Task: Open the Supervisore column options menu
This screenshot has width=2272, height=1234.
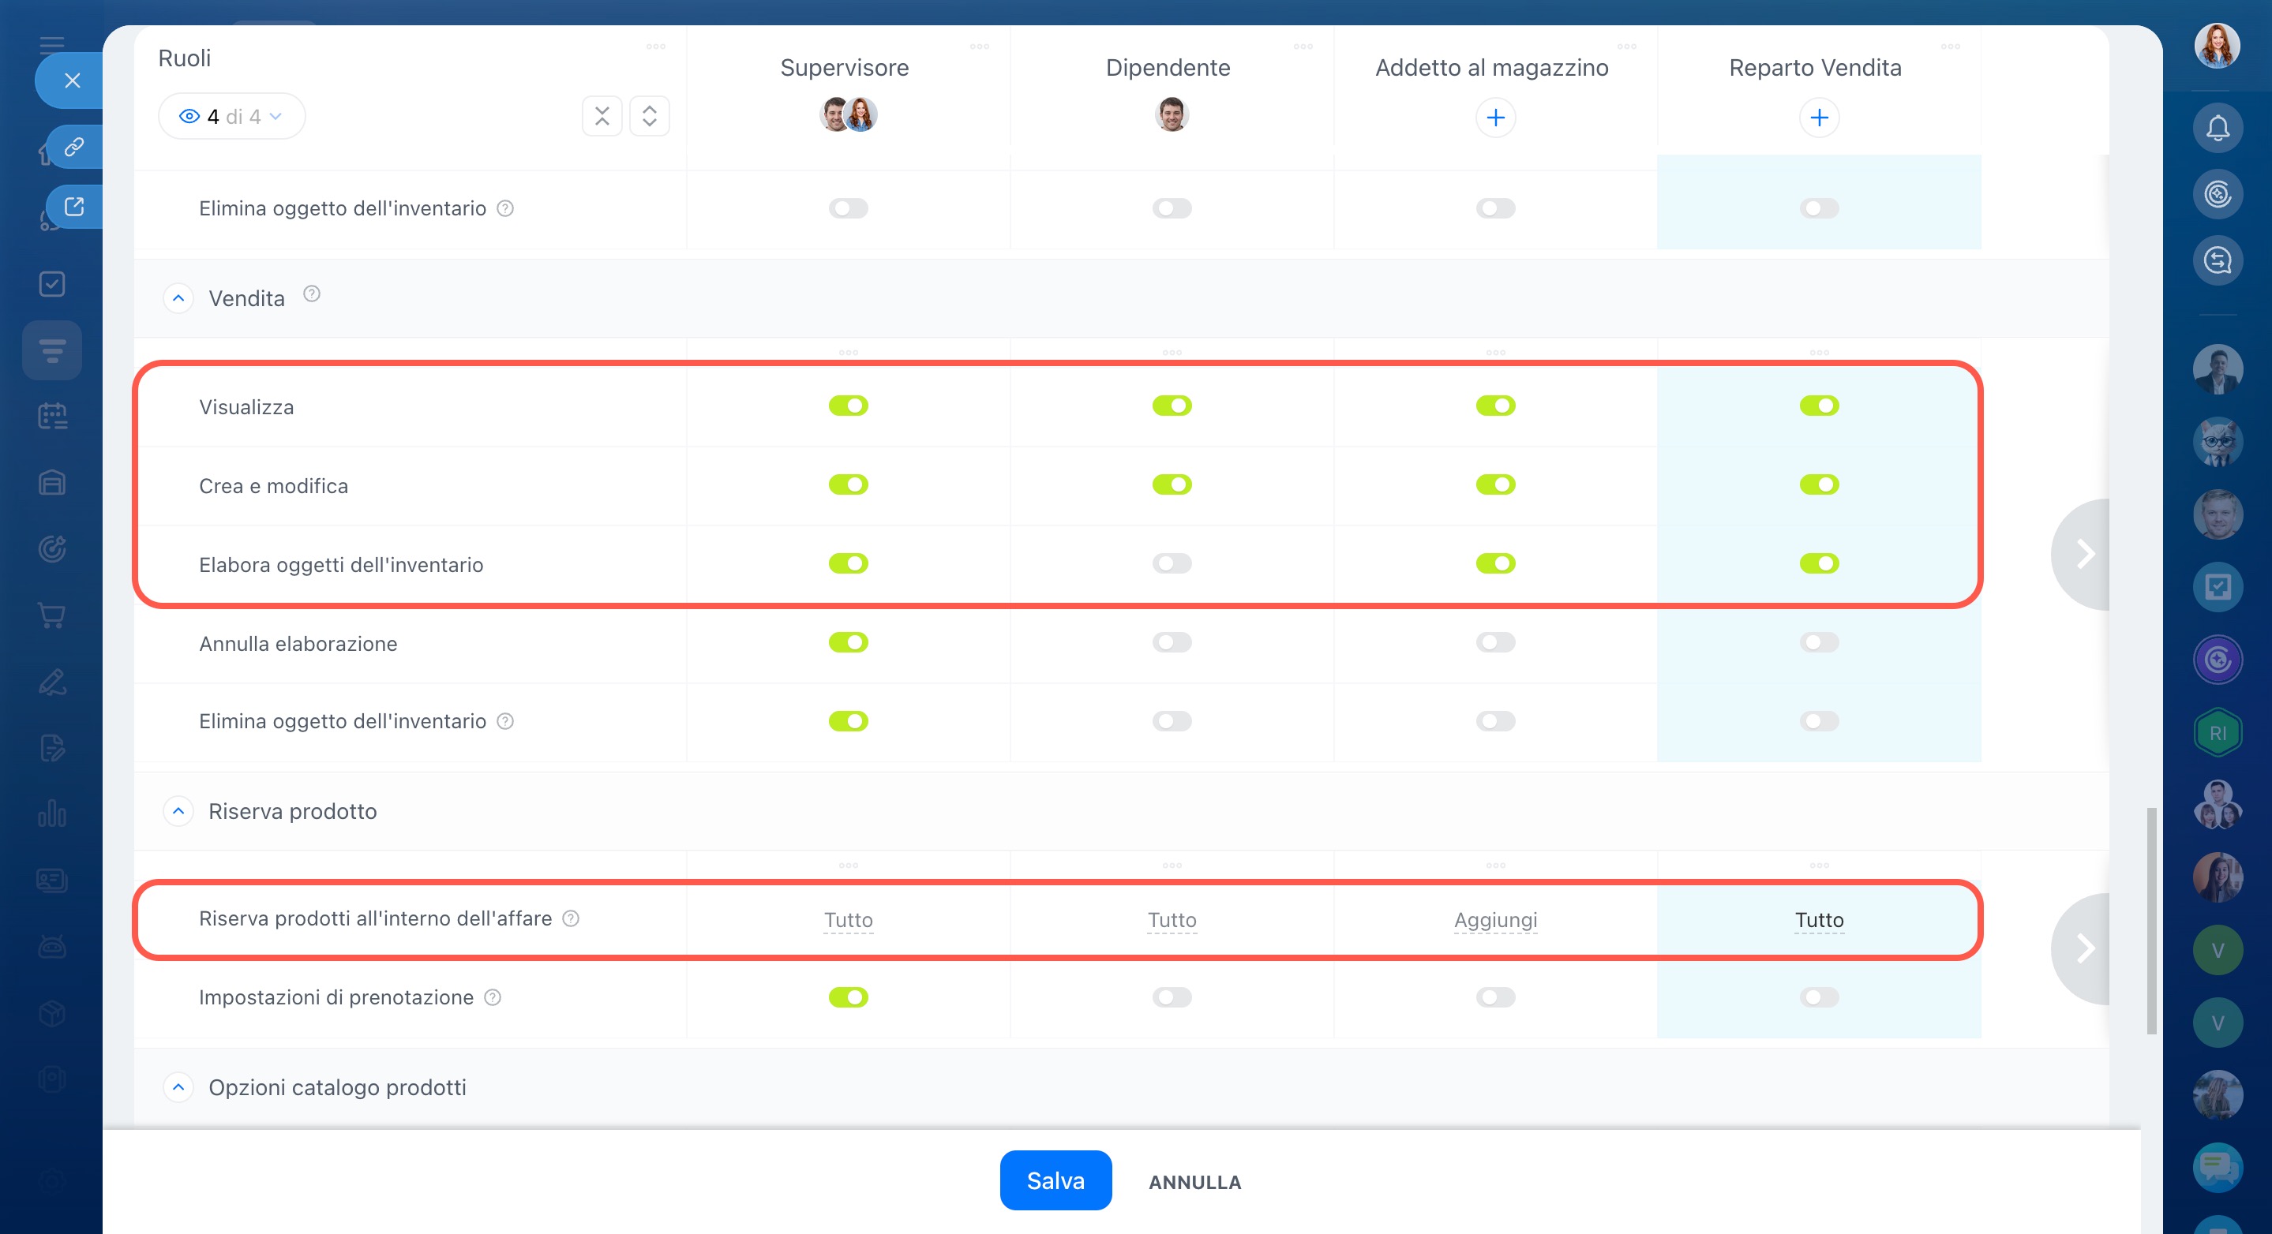Action: 979,47
